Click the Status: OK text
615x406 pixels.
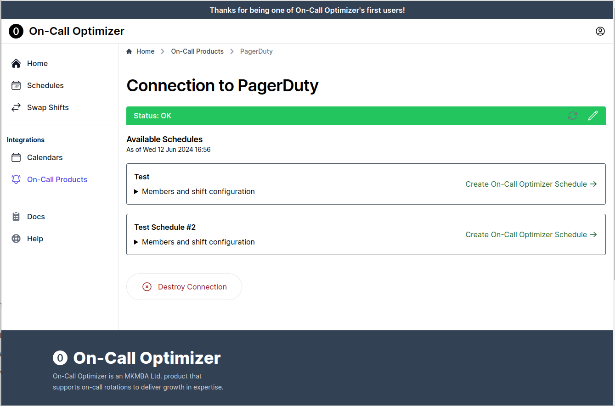152,116
